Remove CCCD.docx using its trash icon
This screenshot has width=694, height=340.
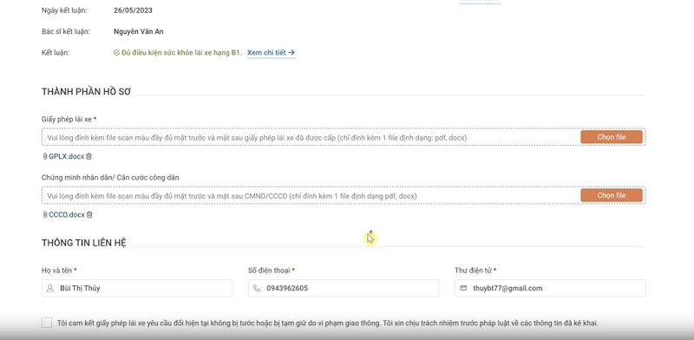tap(89, 215)
